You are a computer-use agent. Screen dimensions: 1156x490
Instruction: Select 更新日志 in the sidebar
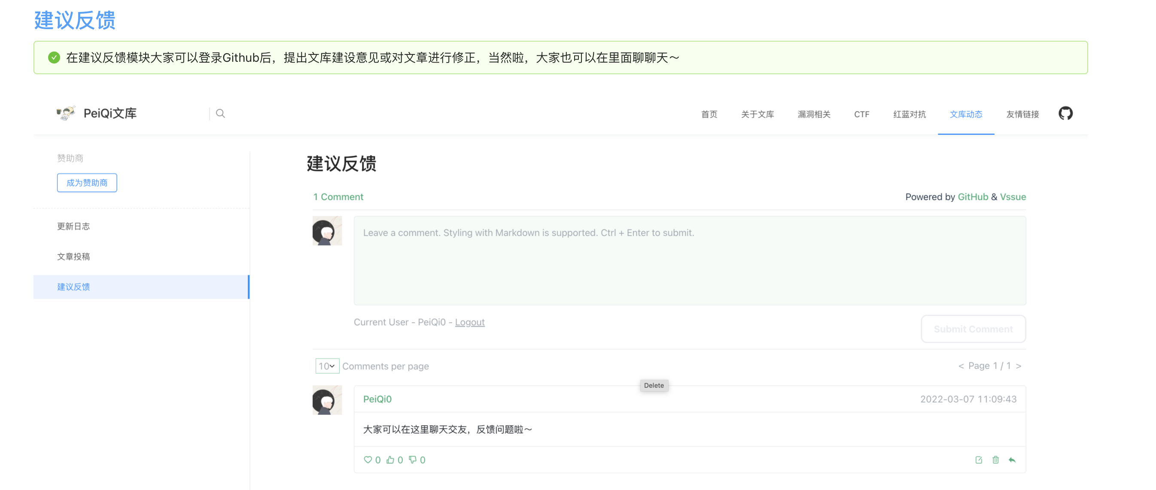coord(73,227)
